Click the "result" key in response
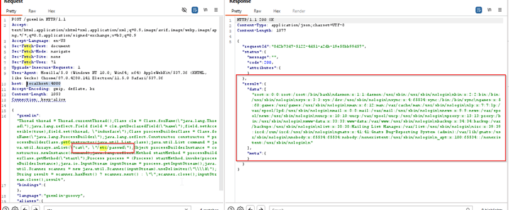This screenshot has width=509, height=210. (x=252, y=83)
